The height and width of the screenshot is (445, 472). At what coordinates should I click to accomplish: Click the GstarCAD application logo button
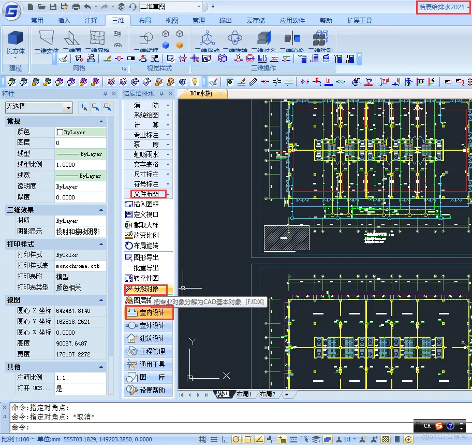[x=12, y=12]
